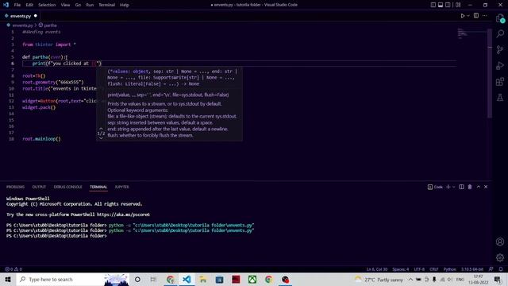Click the editor vertical scrollbar
The height and width of the screenshot is (286, 508).
point(490,74)
